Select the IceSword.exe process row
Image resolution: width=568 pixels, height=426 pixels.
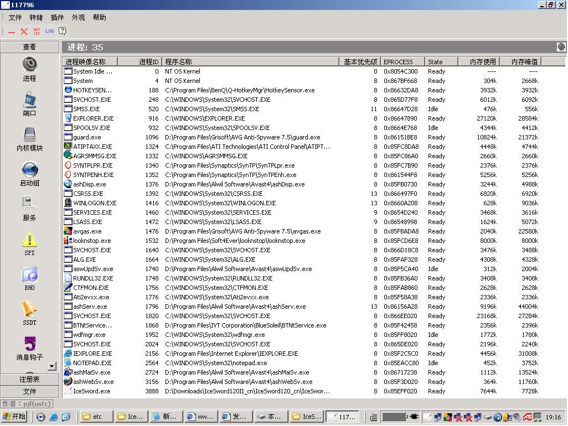[x=91, y=391]
